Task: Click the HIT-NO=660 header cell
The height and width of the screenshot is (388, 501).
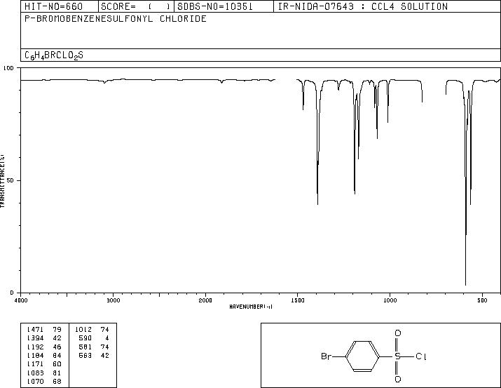Action: pyautogui.click(x=60, y=6)
